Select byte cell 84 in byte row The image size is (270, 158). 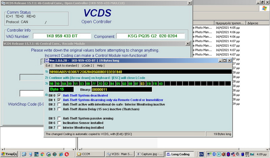tap(112, 84)
